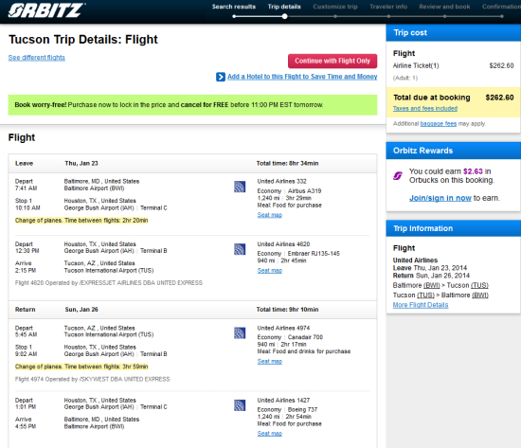Viewport: 521px width, 448px height.
Task: Click United Airlines logo for flight 4974
Action: pyautogui.click(x=240, y=333)
